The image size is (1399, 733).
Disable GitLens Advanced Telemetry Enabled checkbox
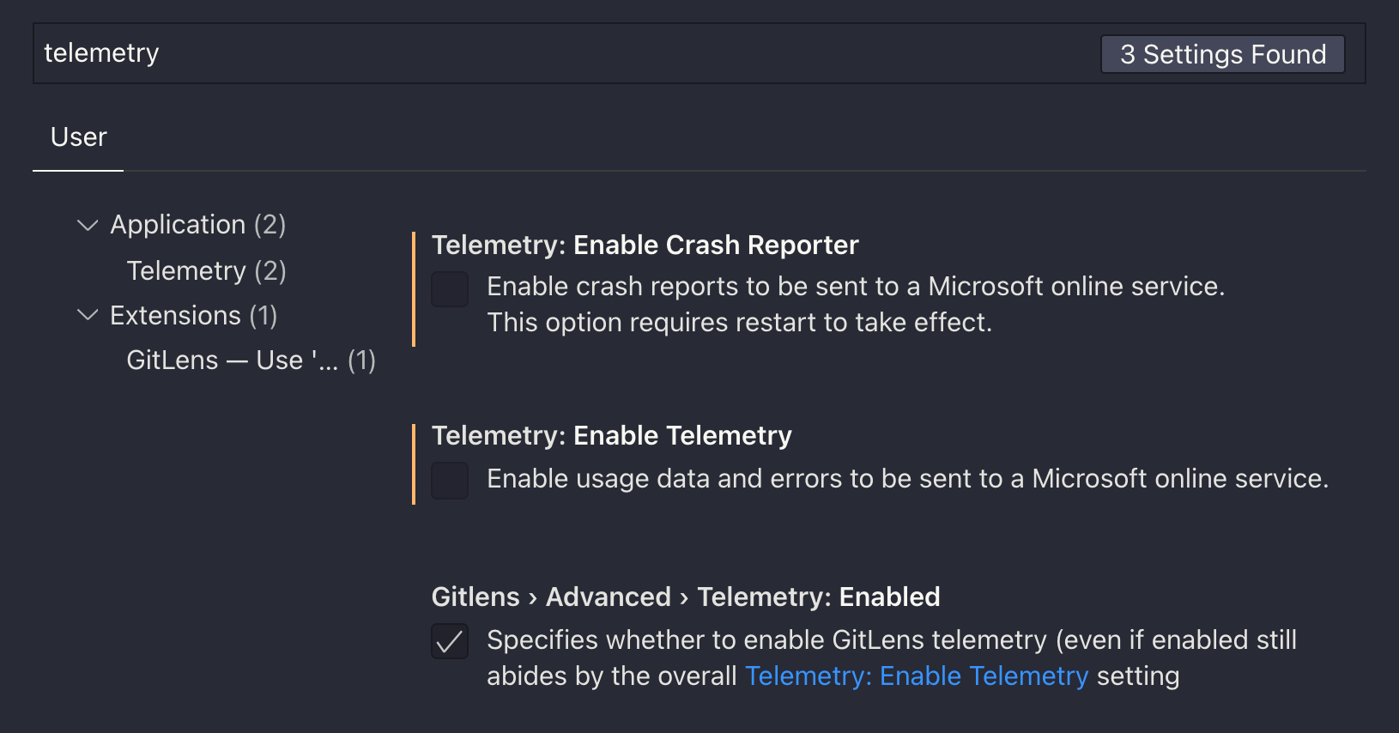pos(449,642)
